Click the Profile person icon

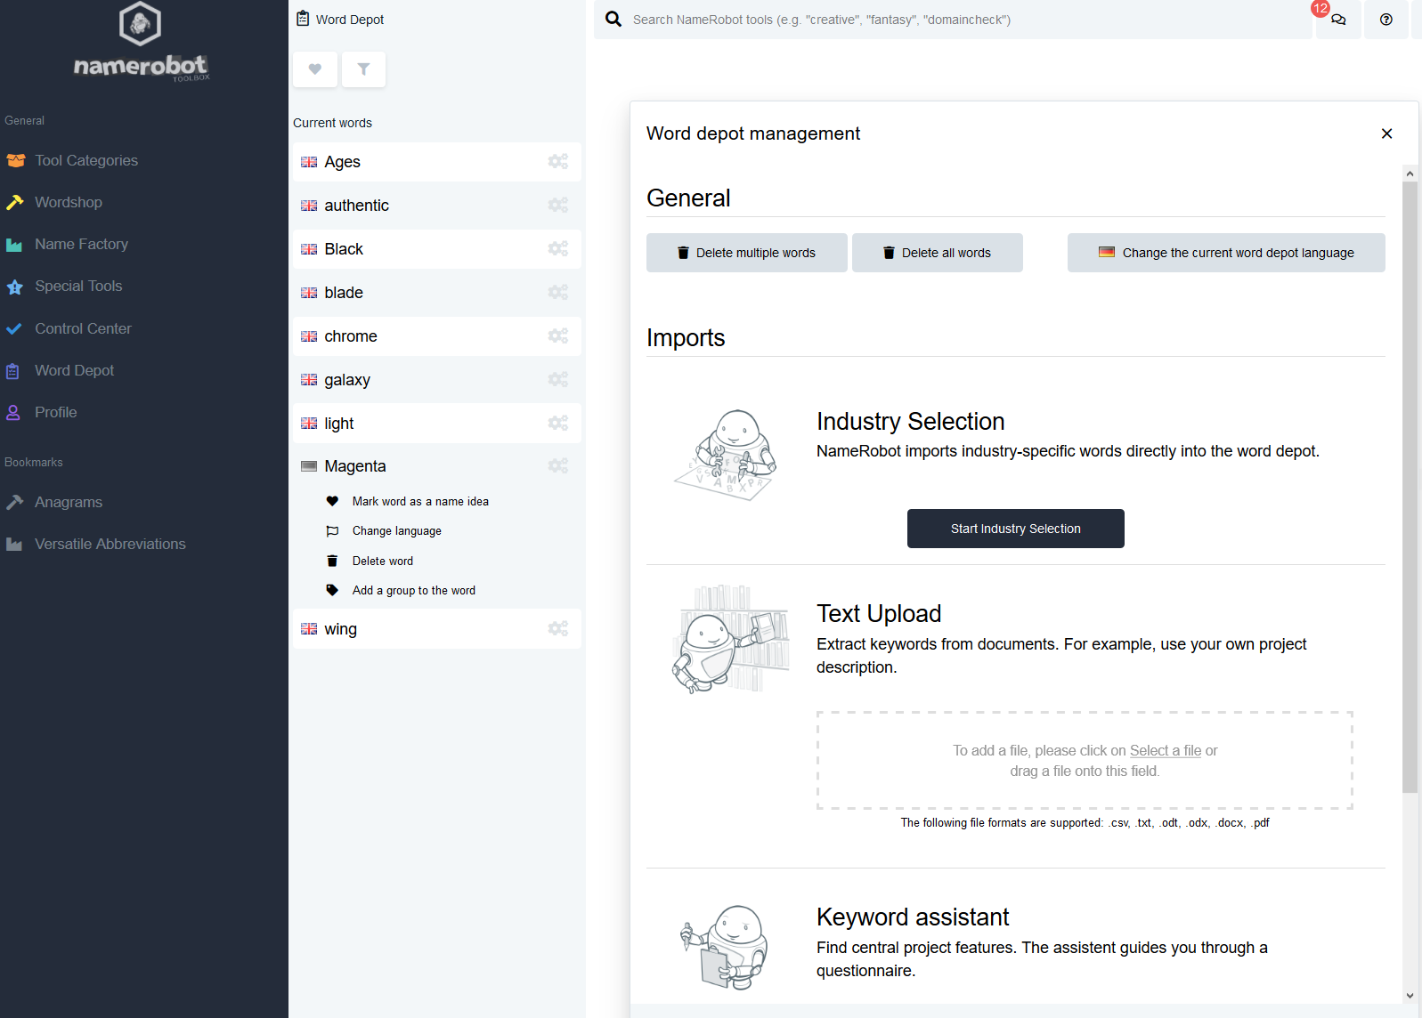(x=13, y=413)
